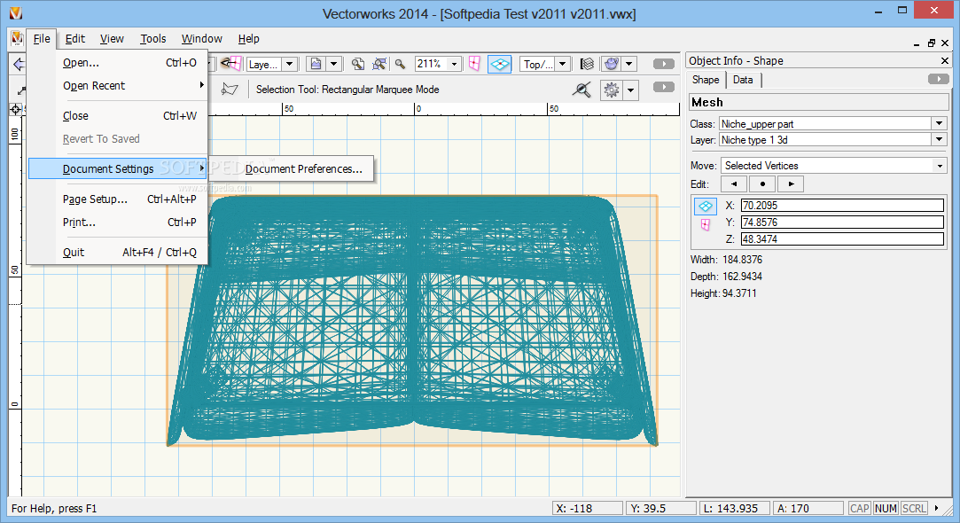Choose Page Setup... from the File menu
Screen dimensions: 960x523
pyautogui.click(x=118, y=199)
